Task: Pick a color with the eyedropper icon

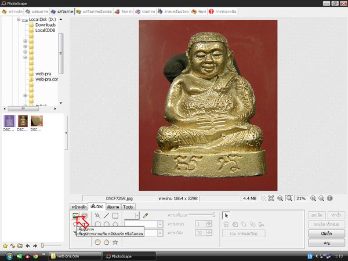Action: click(x=146, y=216)
